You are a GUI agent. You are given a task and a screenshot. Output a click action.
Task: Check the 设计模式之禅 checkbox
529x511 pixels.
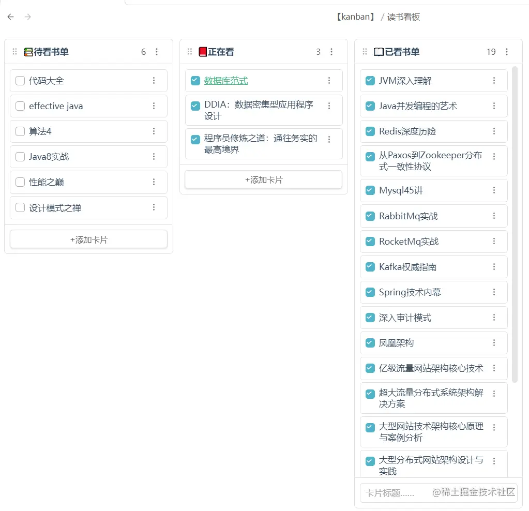[20, 207]
